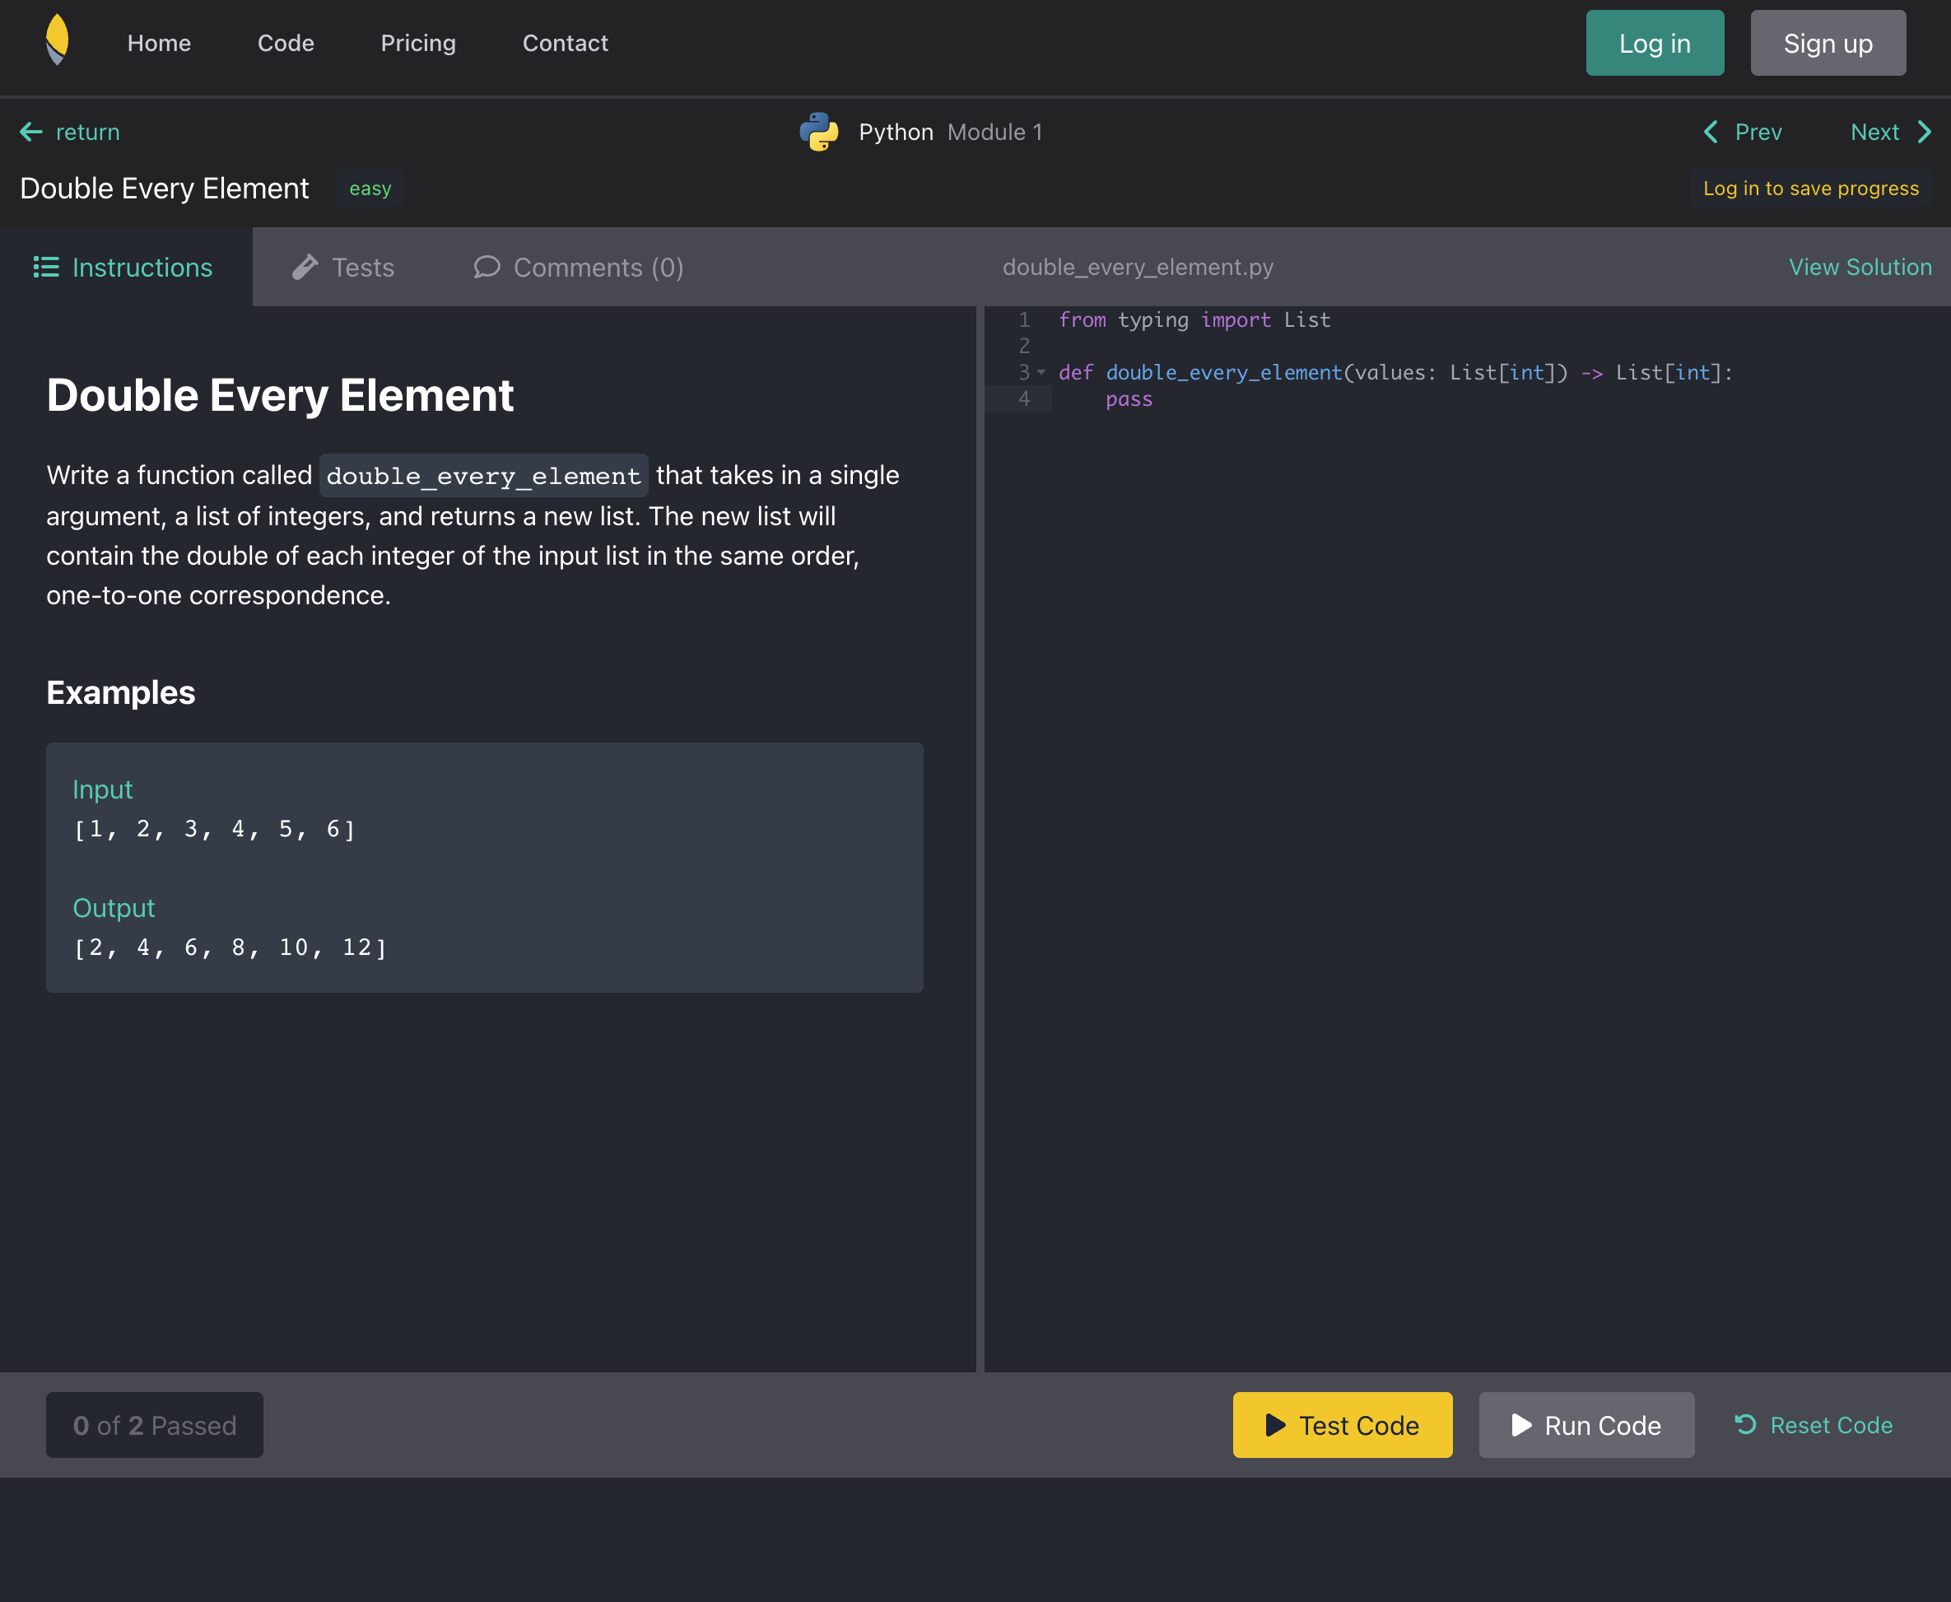Viewport: 1951px width, 1602px height.
Task: Open the Pricing page
Action: [418, 44]
